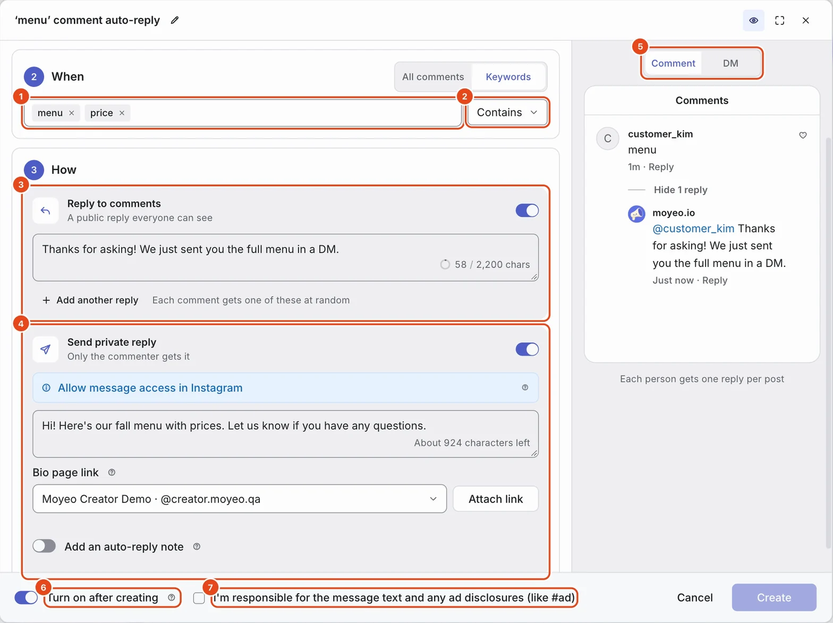Click the Attach link button
Viewport: 833px width, 623px height.
click(496, 499)
